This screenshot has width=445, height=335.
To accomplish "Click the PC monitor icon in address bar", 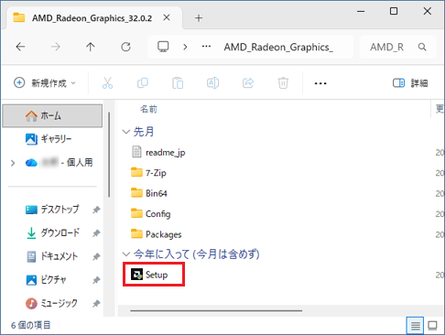I will (x=163, y=47).
